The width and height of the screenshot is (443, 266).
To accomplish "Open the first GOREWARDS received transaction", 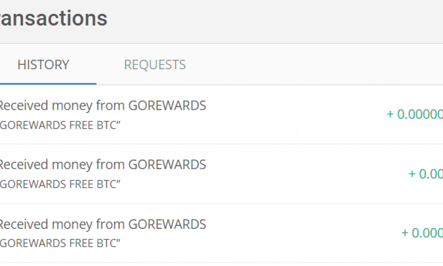I will pos(104,105).
